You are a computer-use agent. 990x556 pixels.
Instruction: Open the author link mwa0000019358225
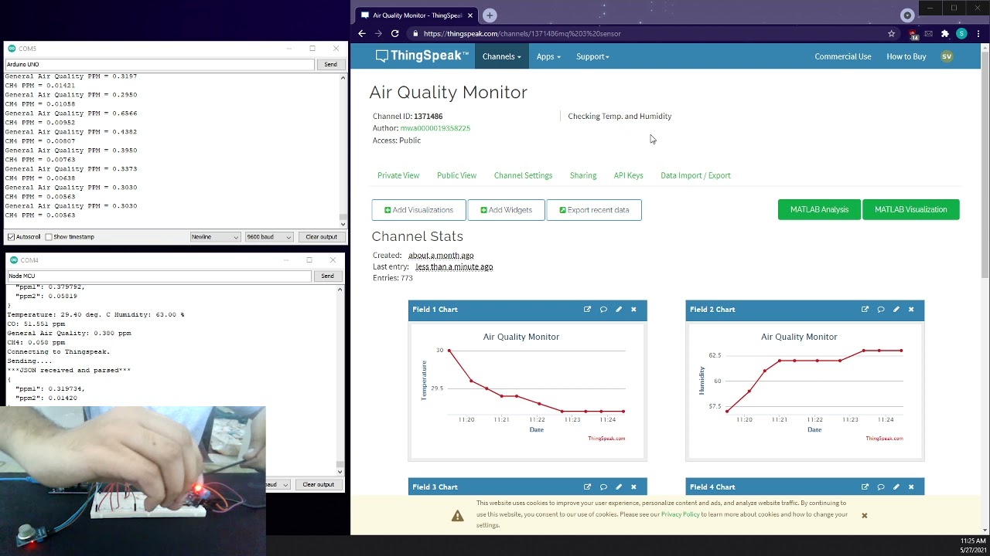tap(435, 128)
